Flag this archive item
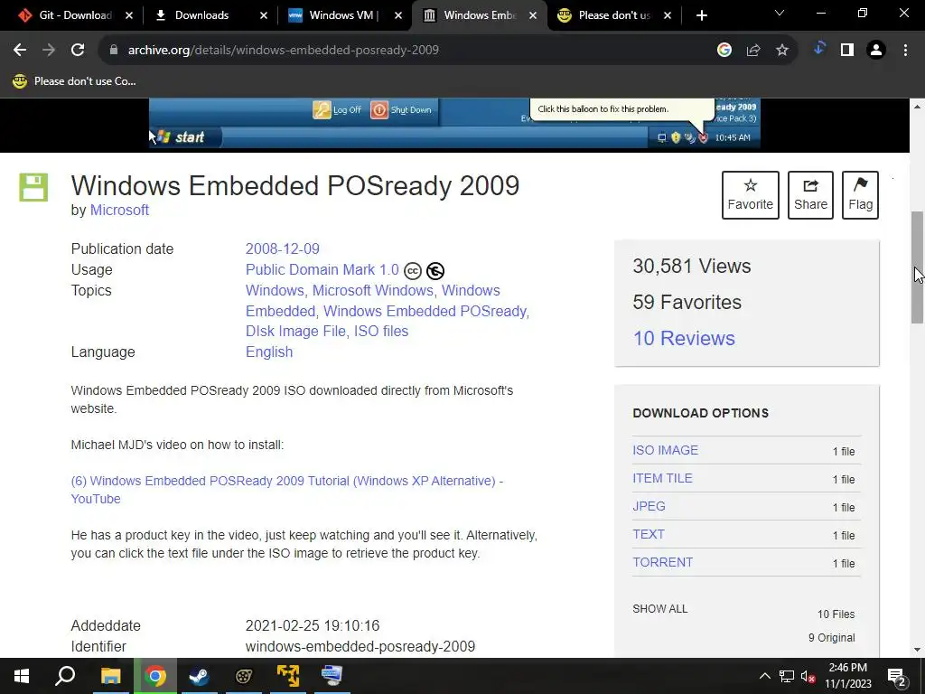 pyautogui.click(x=860, y=195)
